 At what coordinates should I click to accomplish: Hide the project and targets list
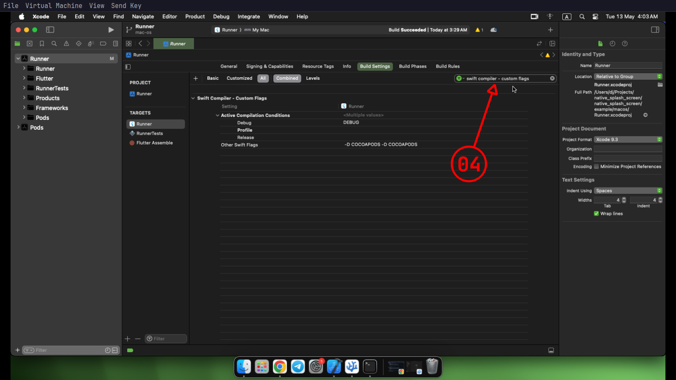click(x=128, y=67)
